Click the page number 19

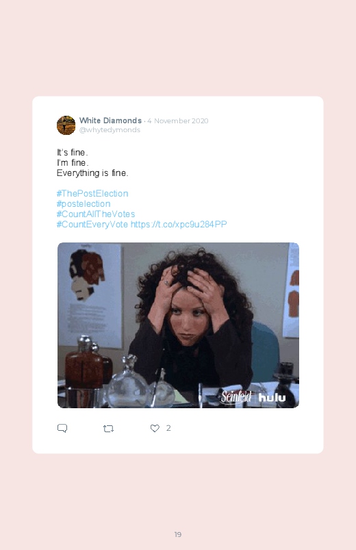pyautogui.click(x=178, y=534)
